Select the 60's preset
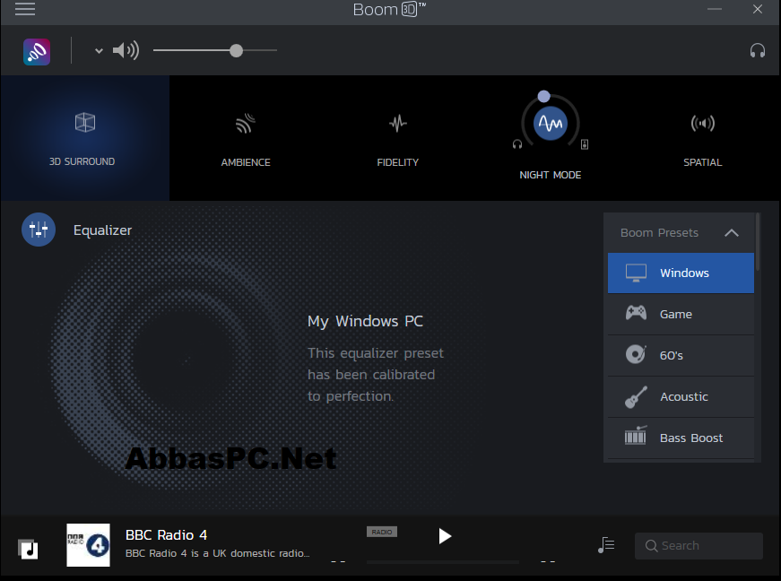Viewport: 781px width, 581px height. [681, 355]
